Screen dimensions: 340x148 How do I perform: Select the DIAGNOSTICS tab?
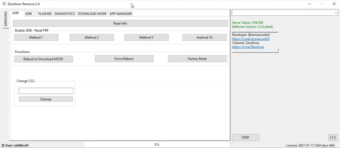click(65, 14)
